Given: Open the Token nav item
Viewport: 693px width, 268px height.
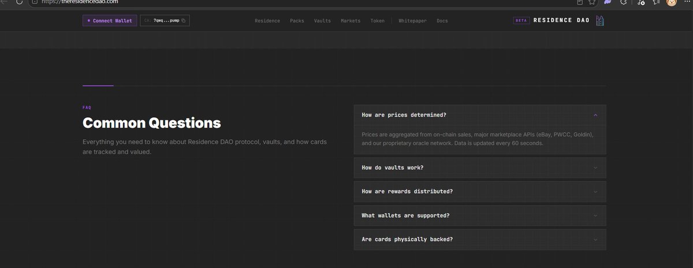Looking at the screenshot, I should click(377, 21).
